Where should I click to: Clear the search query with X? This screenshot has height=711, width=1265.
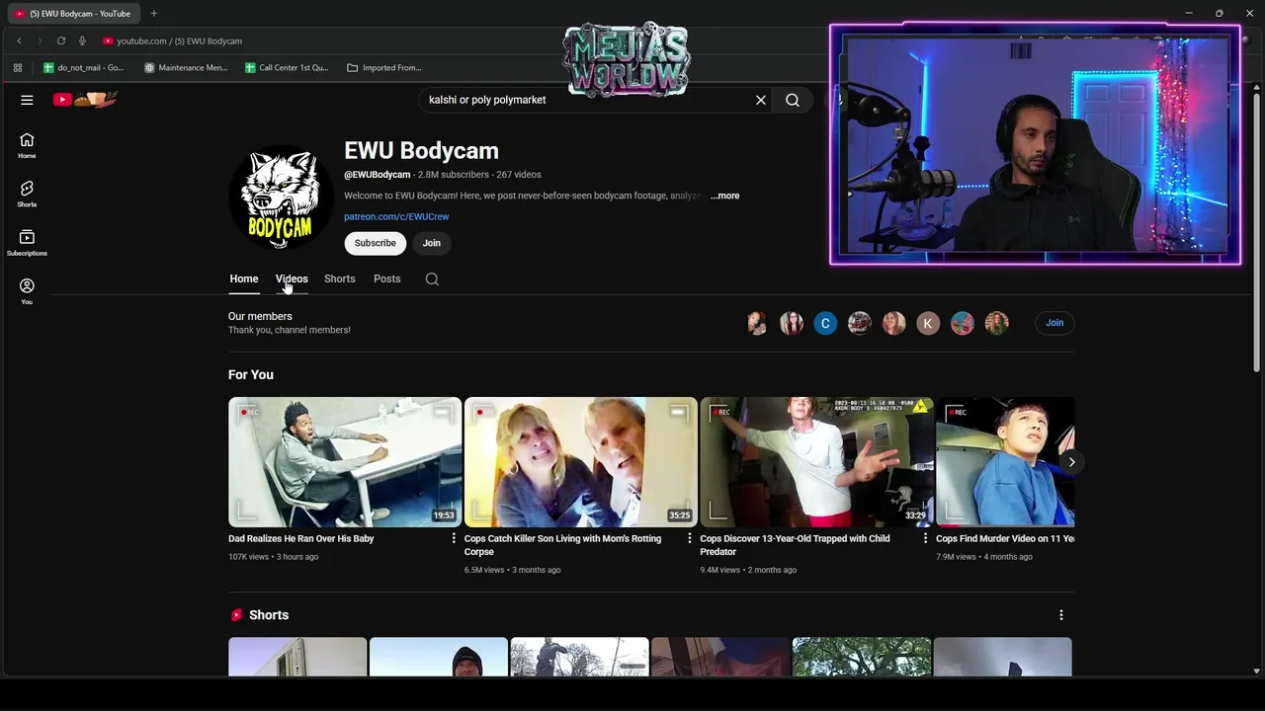(x=761, y=100)
